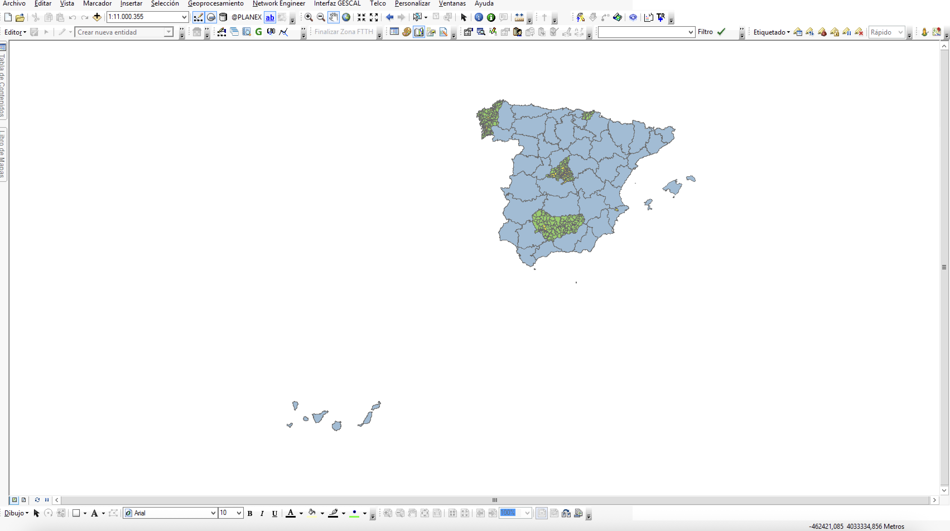Click the Full Extent globe icon
The height and width of the screenshot is (531, 950).
[x=346, y=17]
